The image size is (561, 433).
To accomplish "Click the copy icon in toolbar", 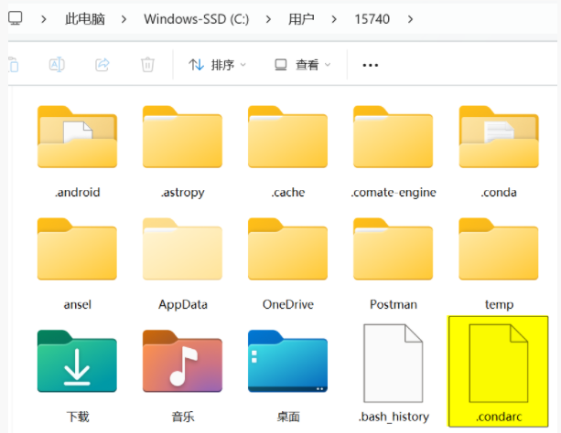I will coord(13,65).
